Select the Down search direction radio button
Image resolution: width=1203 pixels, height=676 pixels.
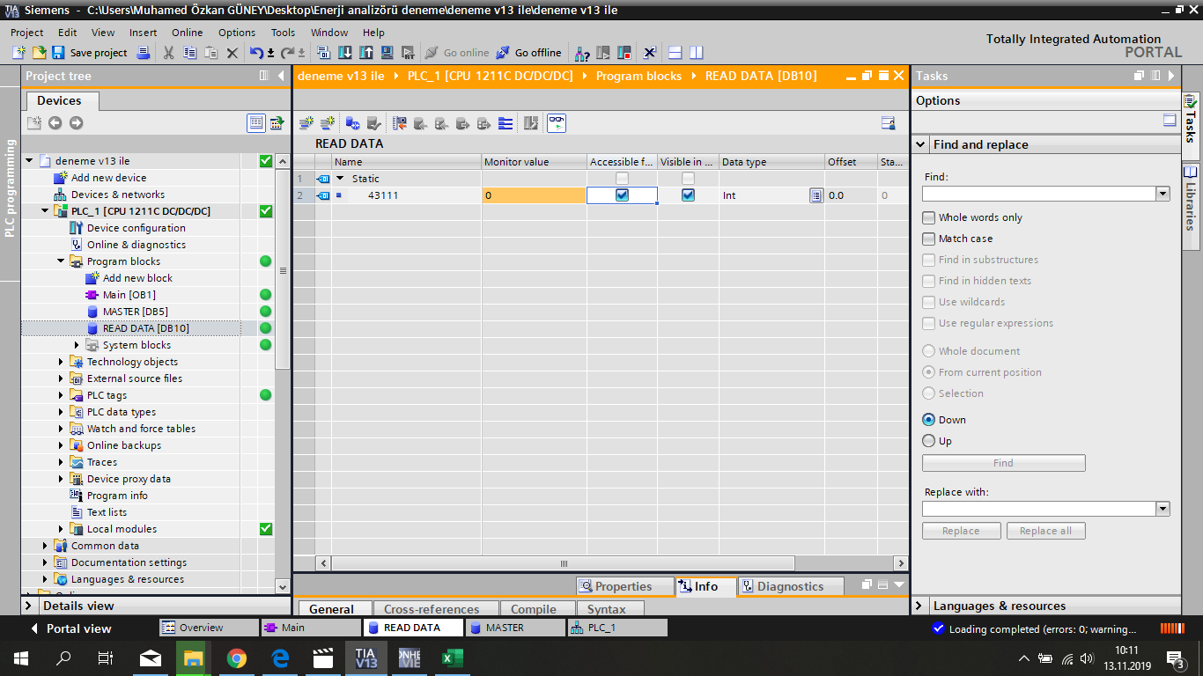coord(929,420)
